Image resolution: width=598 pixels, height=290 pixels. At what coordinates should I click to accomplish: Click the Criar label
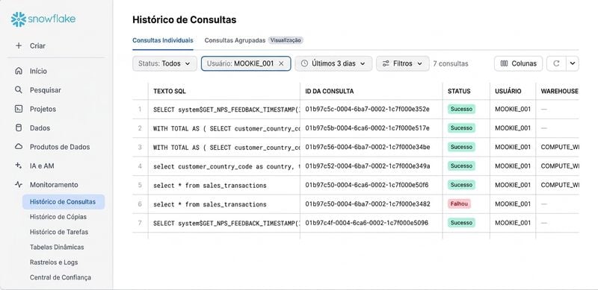(x=38, y=45)
